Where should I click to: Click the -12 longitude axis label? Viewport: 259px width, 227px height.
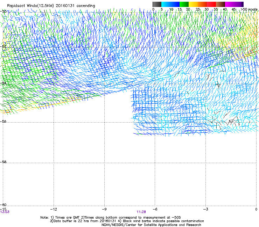tap(54, 209)
